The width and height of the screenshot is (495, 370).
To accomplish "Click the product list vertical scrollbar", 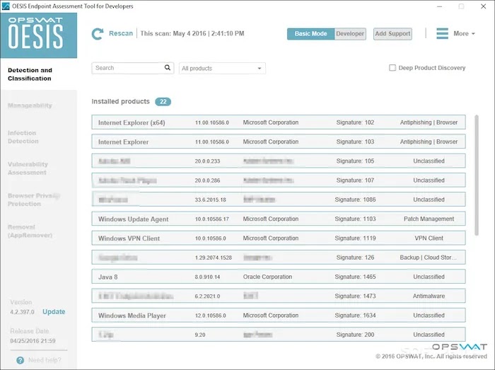I will tap(477, 175).
